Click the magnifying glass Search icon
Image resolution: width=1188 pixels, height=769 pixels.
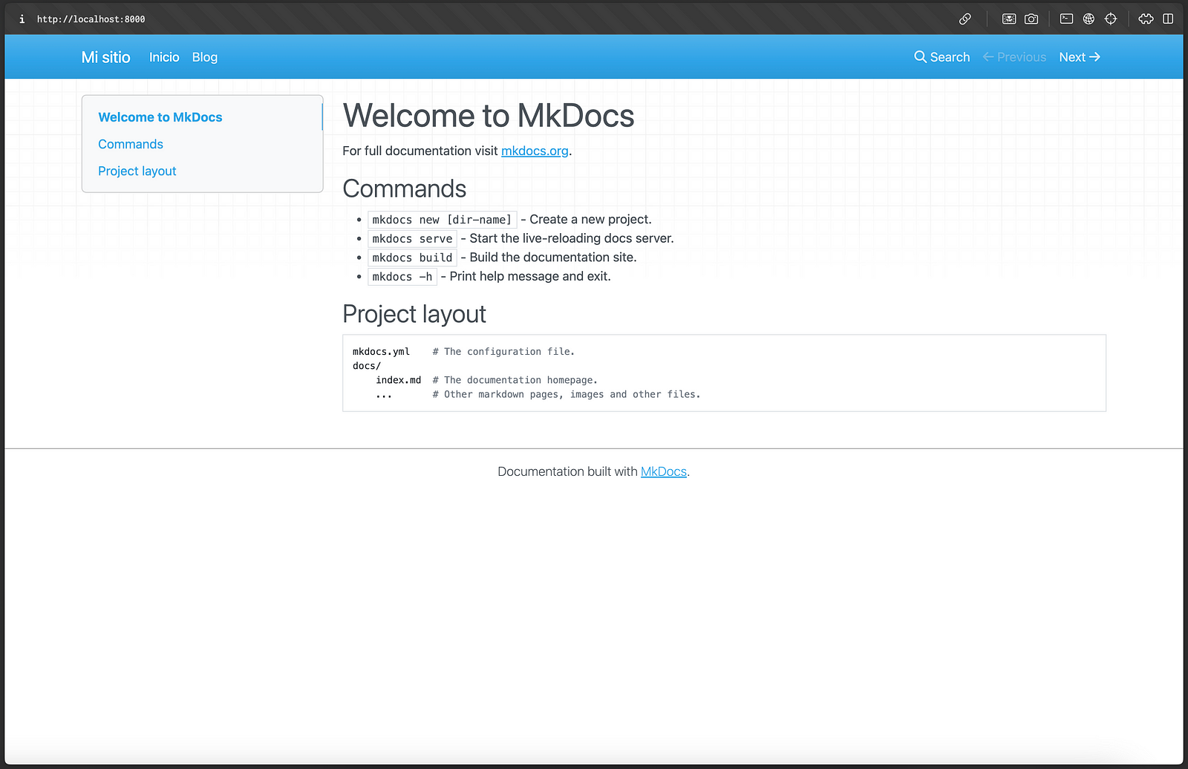(x=920, y=57)
